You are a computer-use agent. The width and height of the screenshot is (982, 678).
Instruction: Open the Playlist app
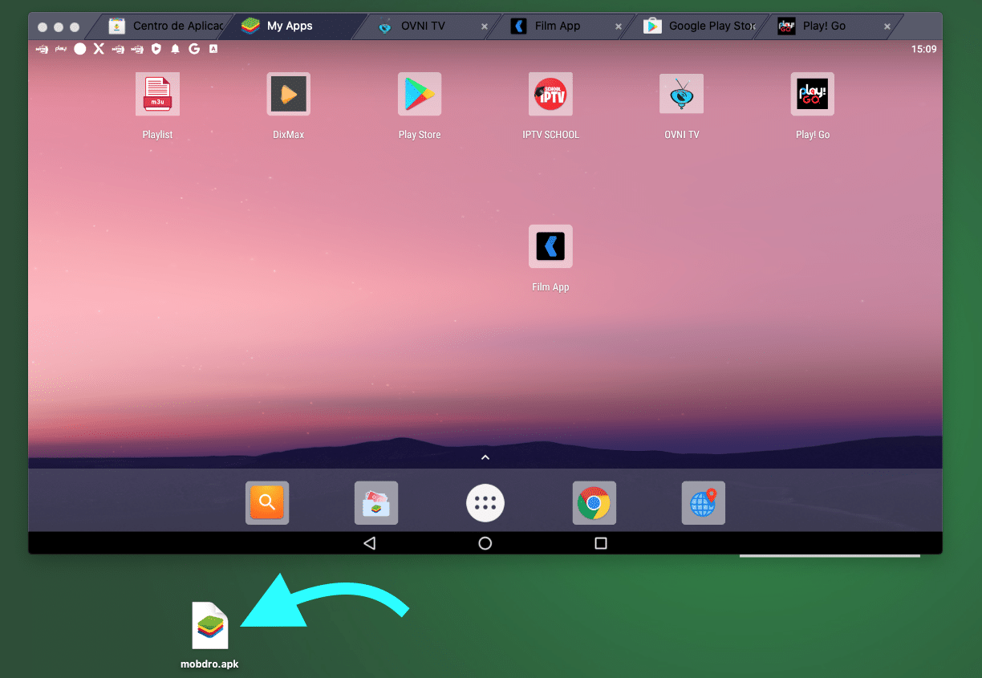(x=157, y=94)
